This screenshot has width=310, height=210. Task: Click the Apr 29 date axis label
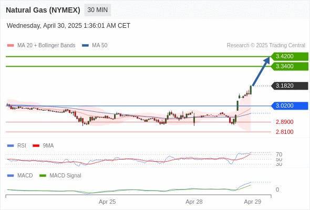[x=253, y=202]
